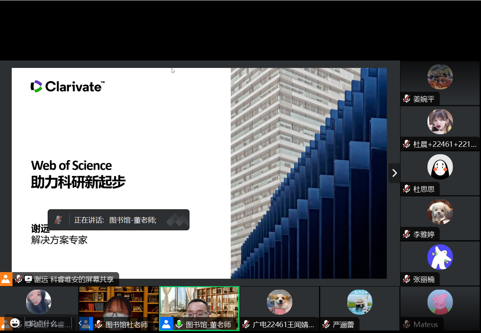This screenshot has height=333, width=481.
Task: Select 杜晨's girl avatar thumbnail
Action: point(440,122)
